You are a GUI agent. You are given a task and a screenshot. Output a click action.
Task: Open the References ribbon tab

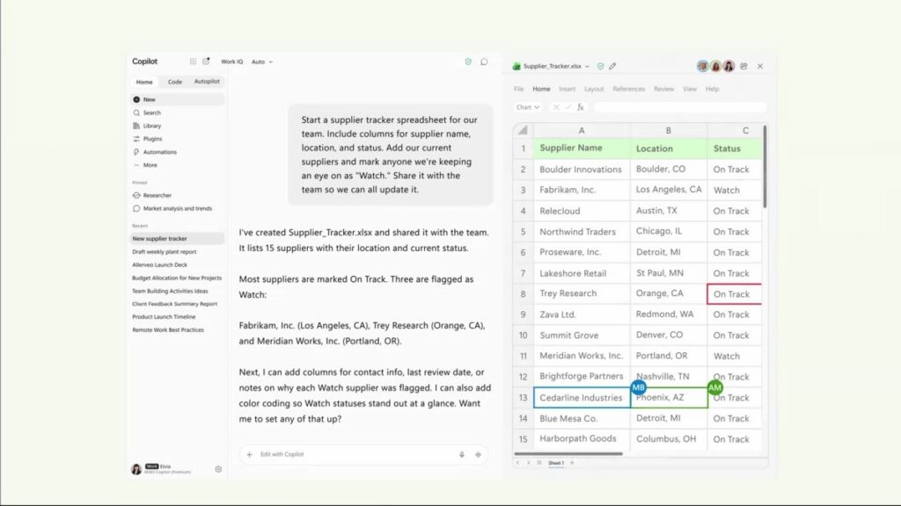point(628,89)
